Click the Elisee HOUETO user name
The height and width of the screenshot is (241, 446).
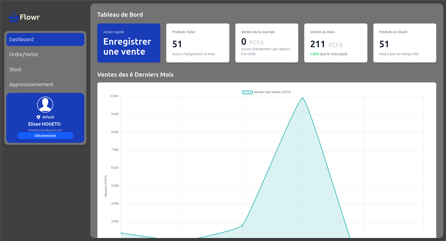click(x=44, y=124)
